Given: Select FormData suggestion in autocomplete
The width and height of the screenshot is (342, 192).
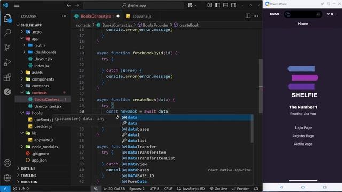Looking at the screenshot, I should click(186, 181).
